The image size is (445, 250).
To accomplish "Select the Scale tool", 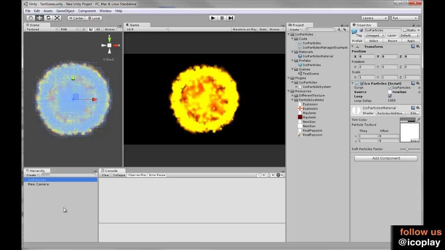I will click(57, 18).
